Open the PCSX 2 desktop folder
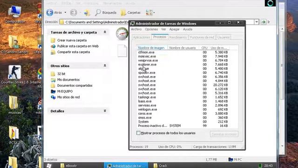 14,135
